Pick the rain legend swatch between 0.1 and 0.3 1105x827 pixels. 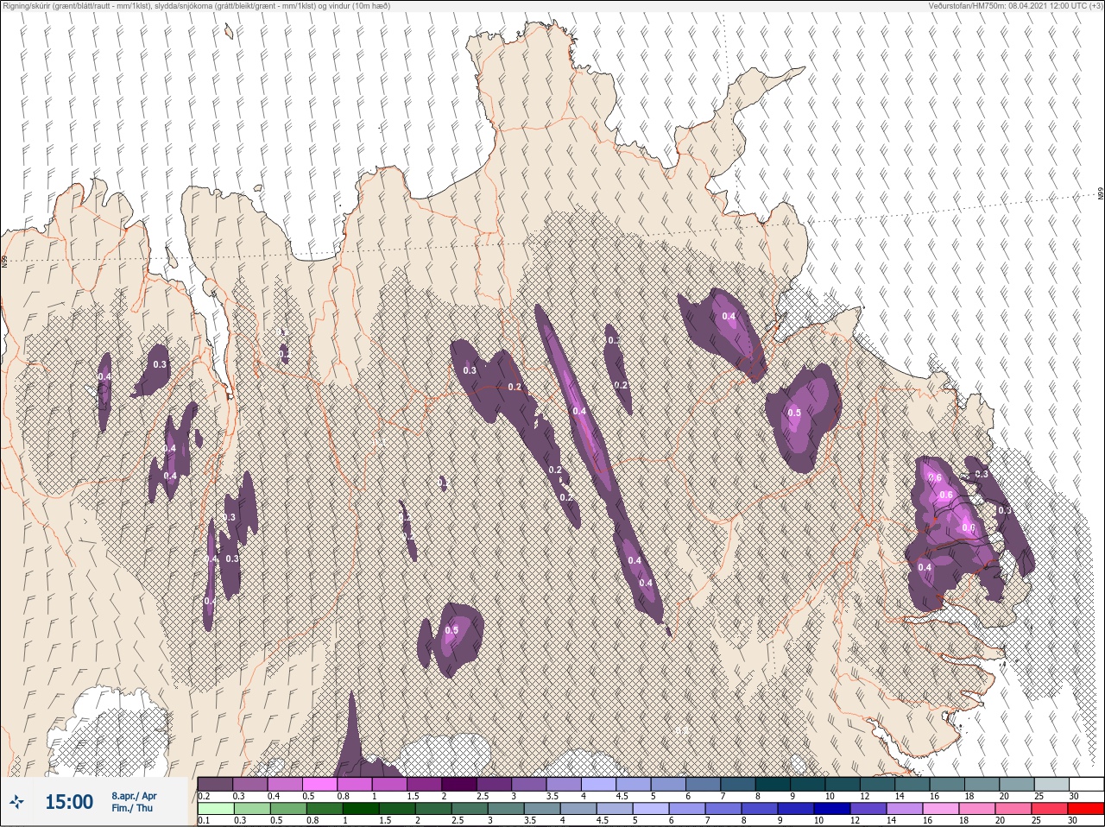[x=216, y=808]
